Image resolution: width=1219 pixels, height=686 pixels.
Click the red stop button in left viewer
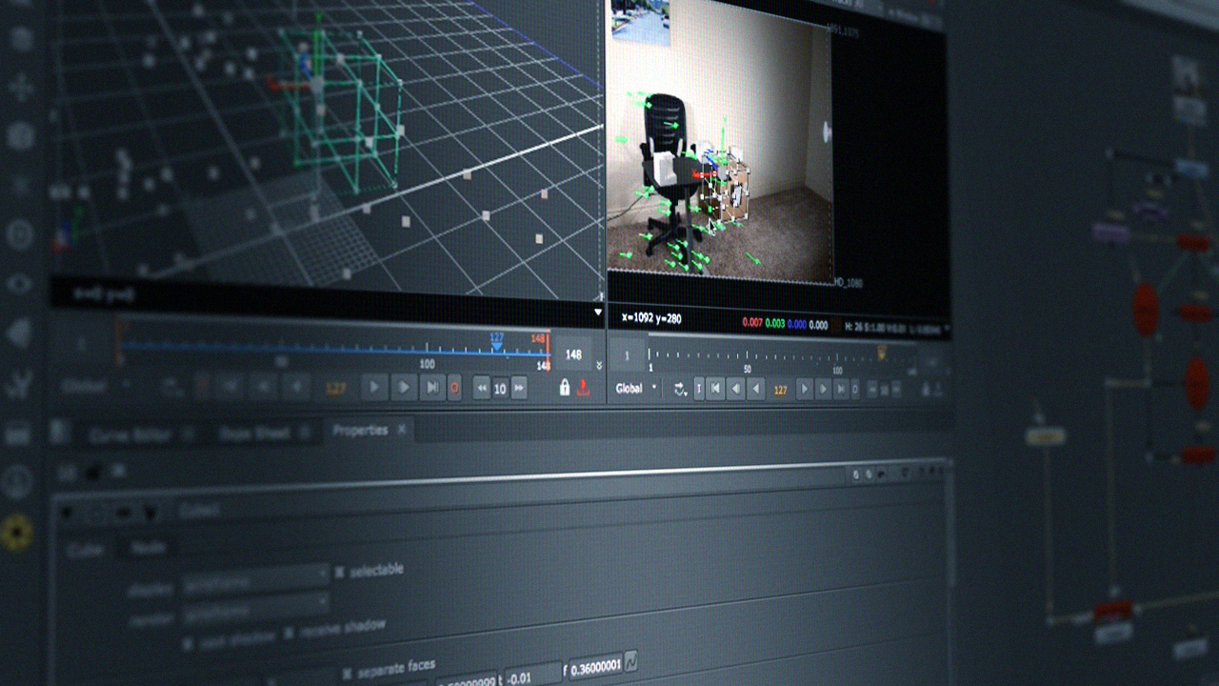454,388
